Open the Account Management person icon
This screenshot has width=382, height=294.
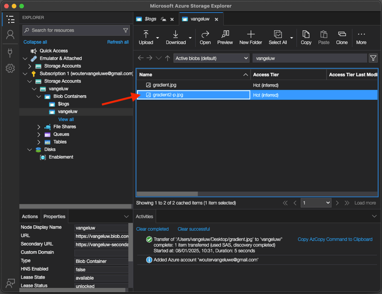tap(10, 35)
